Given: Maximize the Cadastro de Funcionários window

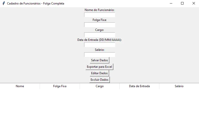Looking at the screenshot, I should (182, 3).
